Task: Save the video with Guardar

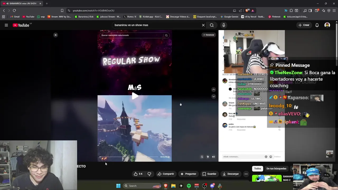Action: [x=209, y=174]
